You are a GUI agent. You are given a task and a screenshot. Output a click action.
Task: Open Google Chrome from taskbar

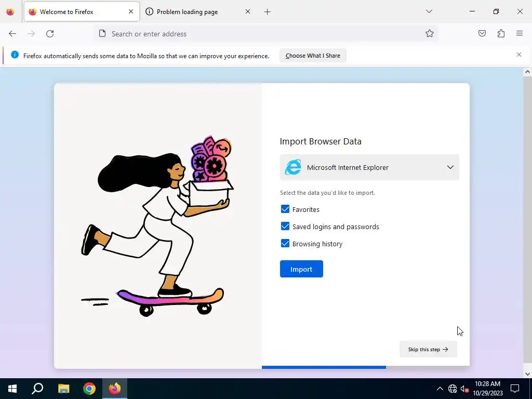pos(89,389)
